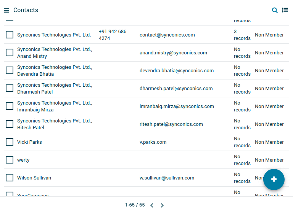The image size is (293, 216).
Task: Go to previous page arrow
Action: point(152,205)
